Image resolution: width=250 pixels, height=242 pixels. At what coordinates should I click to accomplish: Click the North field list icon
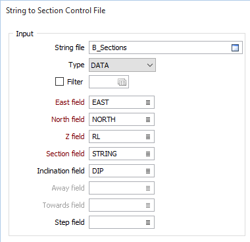(148, 119)
